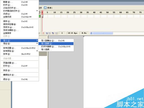The height and width of the screenshot is (108, 144).
Task: Click frame 50 on the timeline ruler
Action: coord(107,12)
